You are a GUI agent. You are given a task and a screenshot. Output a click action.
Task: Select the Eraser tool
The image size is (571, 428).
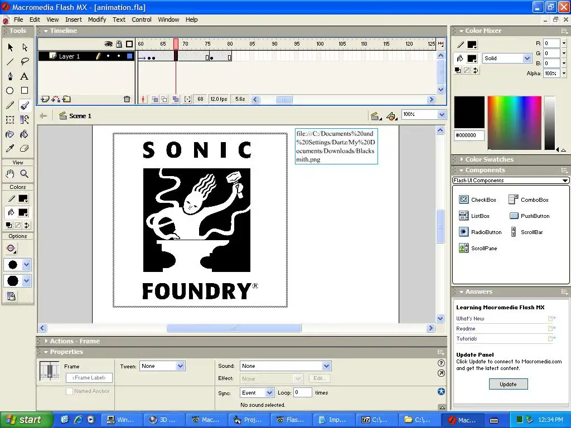[25, 148]
